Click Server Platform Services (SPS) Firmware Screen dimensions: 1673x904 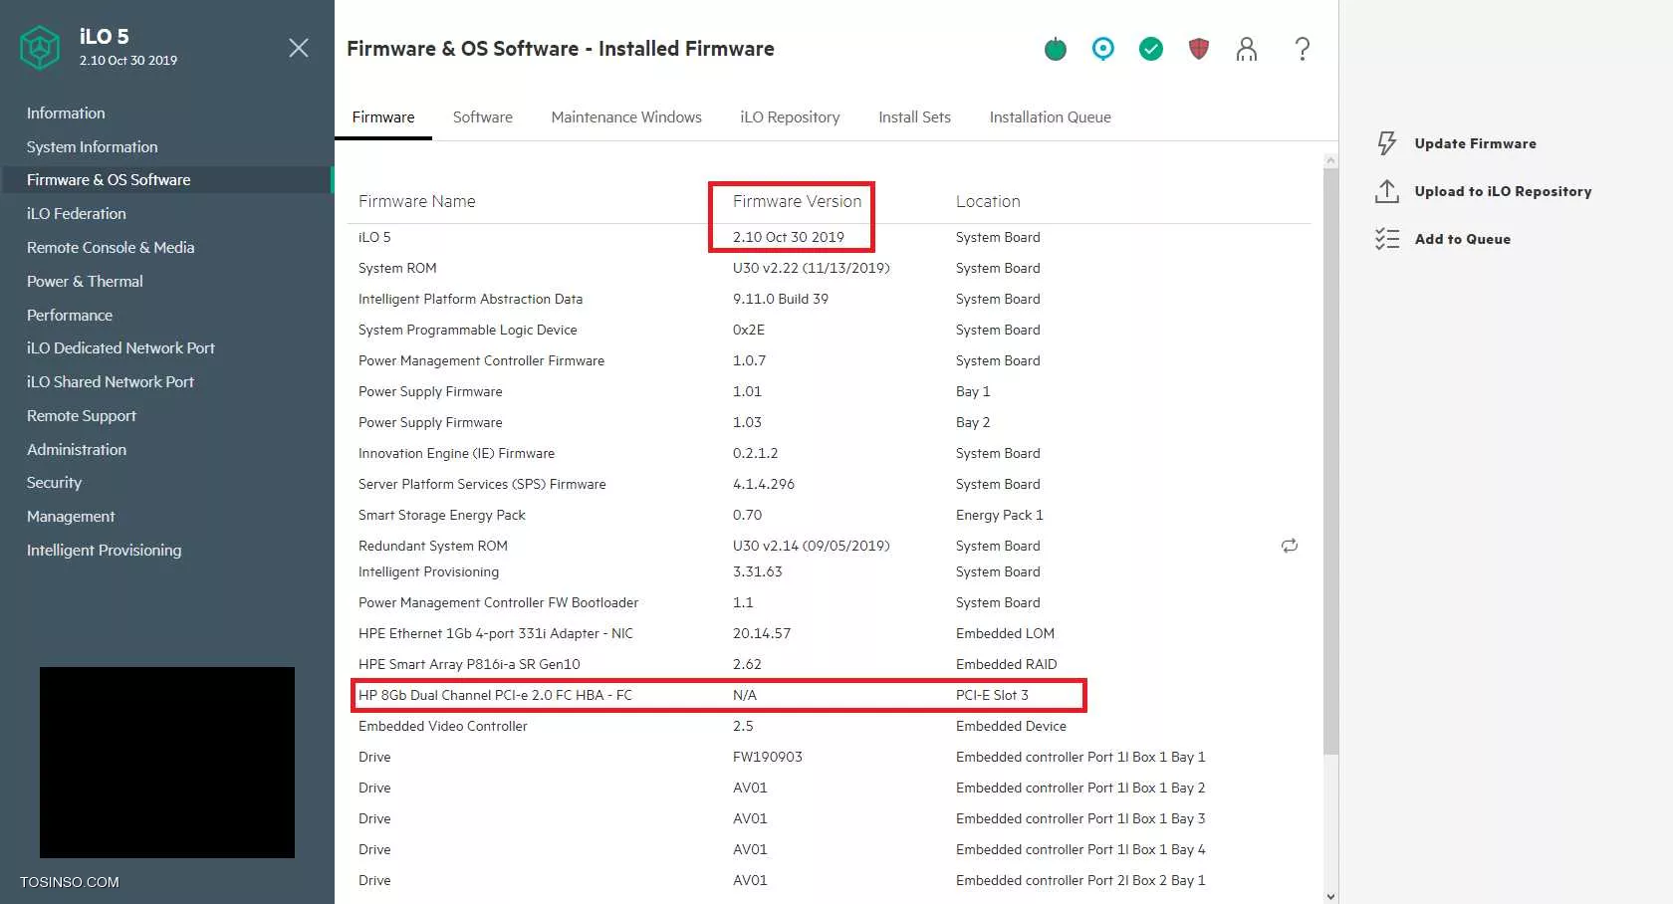(x=482, y=484)
